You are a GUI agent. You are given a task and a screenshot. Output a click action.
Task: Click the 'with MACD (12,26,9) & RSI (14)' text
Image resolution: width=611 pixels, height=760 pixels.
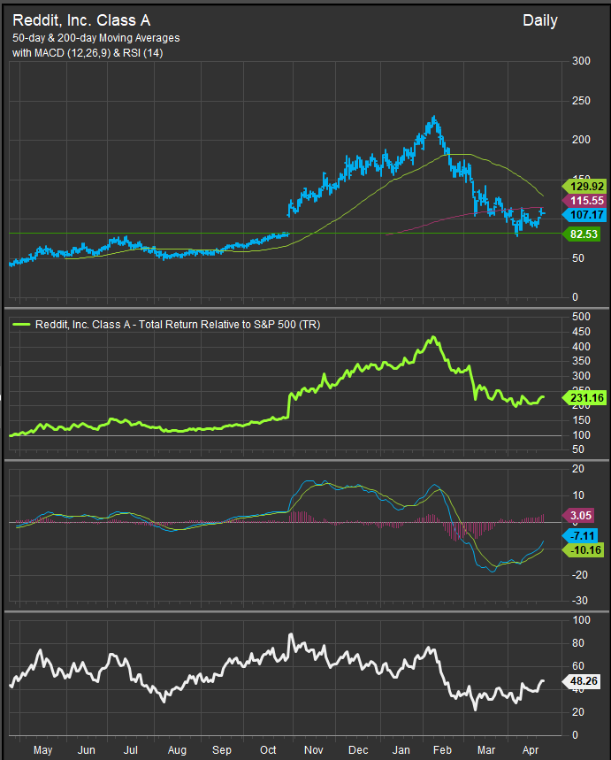coord(88,52)
